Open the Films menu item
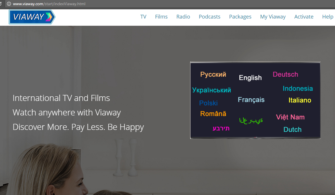 161,17
